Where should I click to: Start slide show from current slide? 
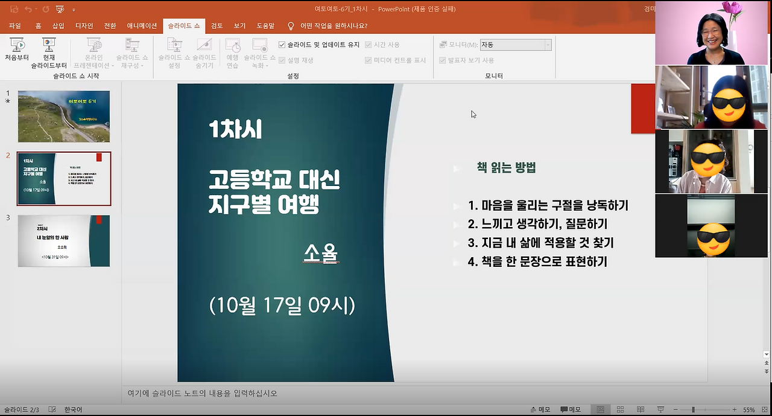[x=48, y=51]
